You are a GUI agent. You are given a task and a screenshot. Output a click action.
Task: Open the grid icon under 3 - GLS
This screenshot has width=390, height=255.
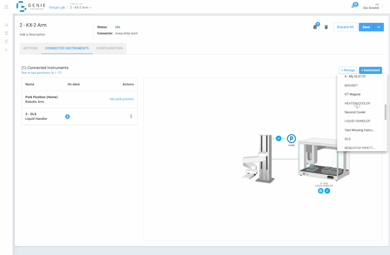click(x=321, y=191)
